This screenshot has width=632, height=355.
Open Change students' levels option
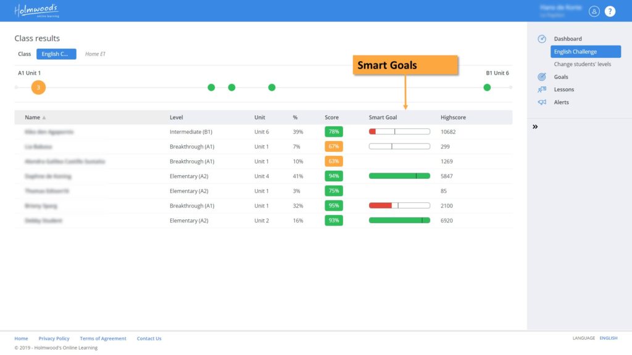coord(582,63)
